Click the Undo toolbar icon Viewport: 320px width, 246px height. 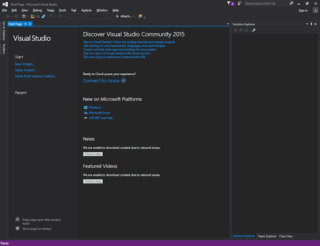(x=51, y=16)
